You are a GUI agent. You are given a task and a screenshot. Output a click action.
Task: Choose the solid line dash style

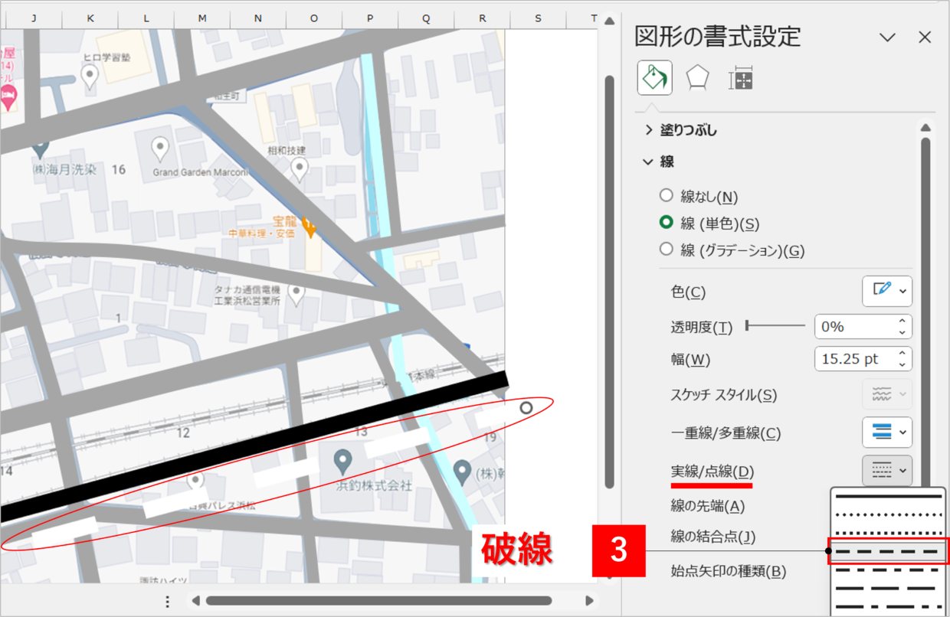889,498
